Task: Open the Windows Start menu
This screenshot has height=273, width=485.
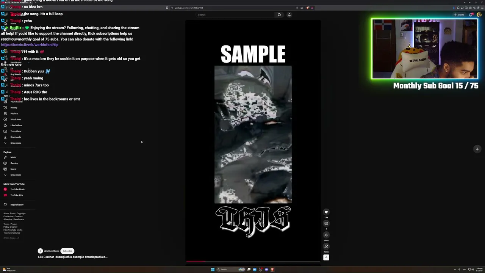Action: 213,270
